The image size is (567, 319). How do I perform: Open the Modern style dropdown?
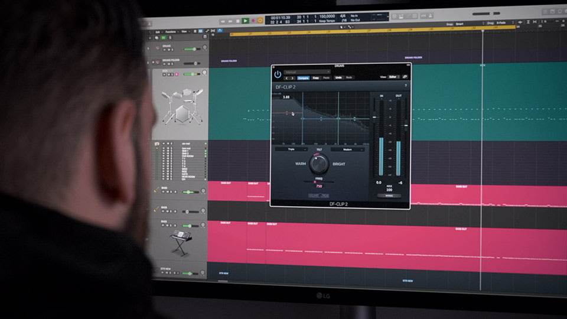347,149
